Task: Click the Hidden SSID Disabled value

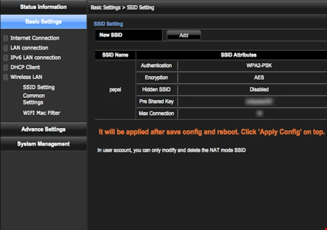Action: point(259,90)
